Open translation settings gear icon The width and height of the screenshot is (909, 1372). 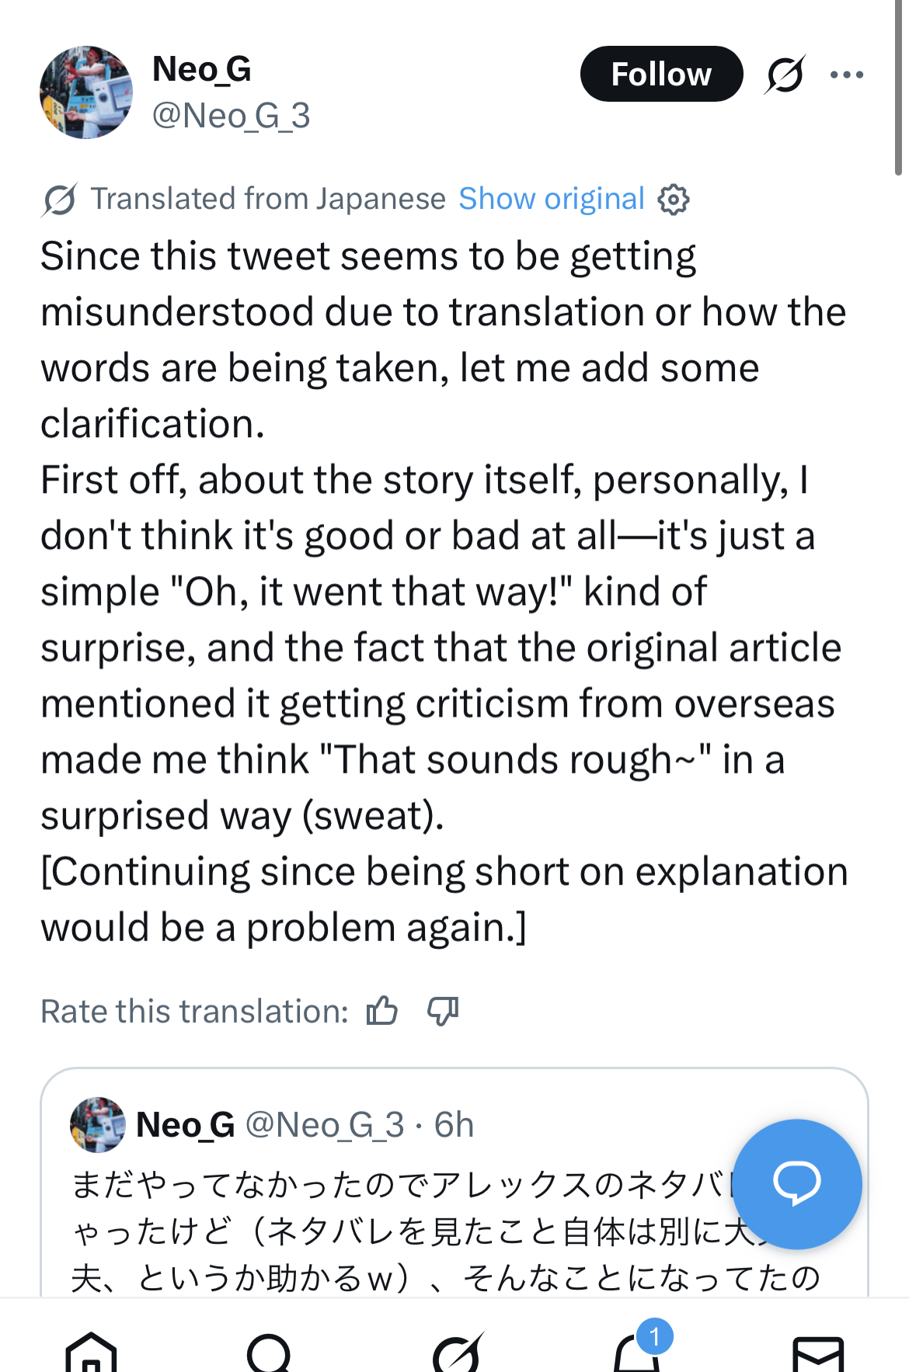[674, 200]
